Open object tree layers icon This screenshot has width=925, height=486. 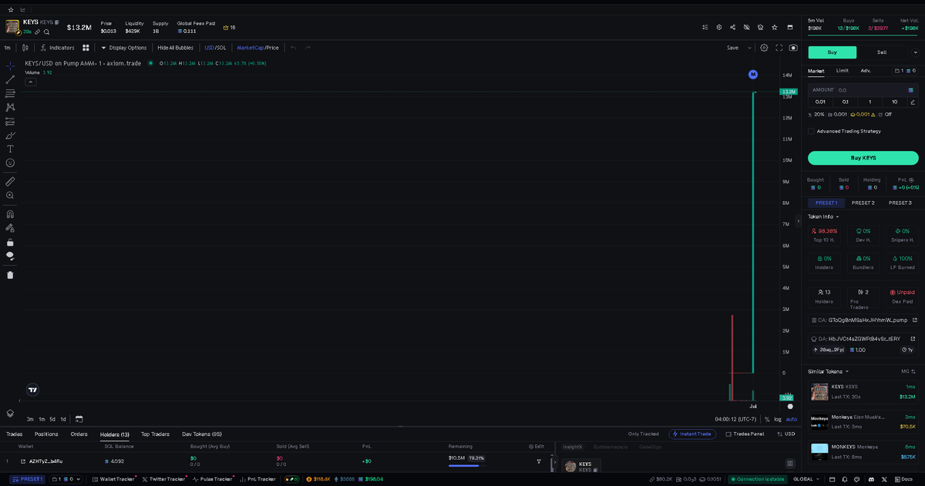coord(10,413)
